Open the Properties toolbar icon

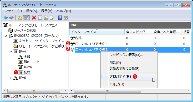[x=40, y=18]
